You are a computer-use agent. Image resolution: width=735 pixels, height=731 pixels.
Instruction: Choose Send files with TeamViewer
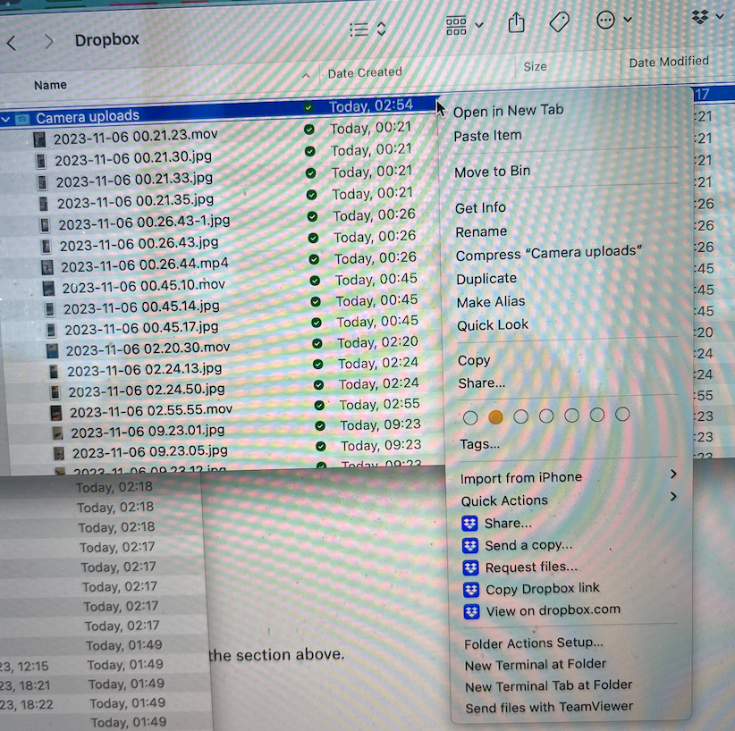(x=549, y=707)
